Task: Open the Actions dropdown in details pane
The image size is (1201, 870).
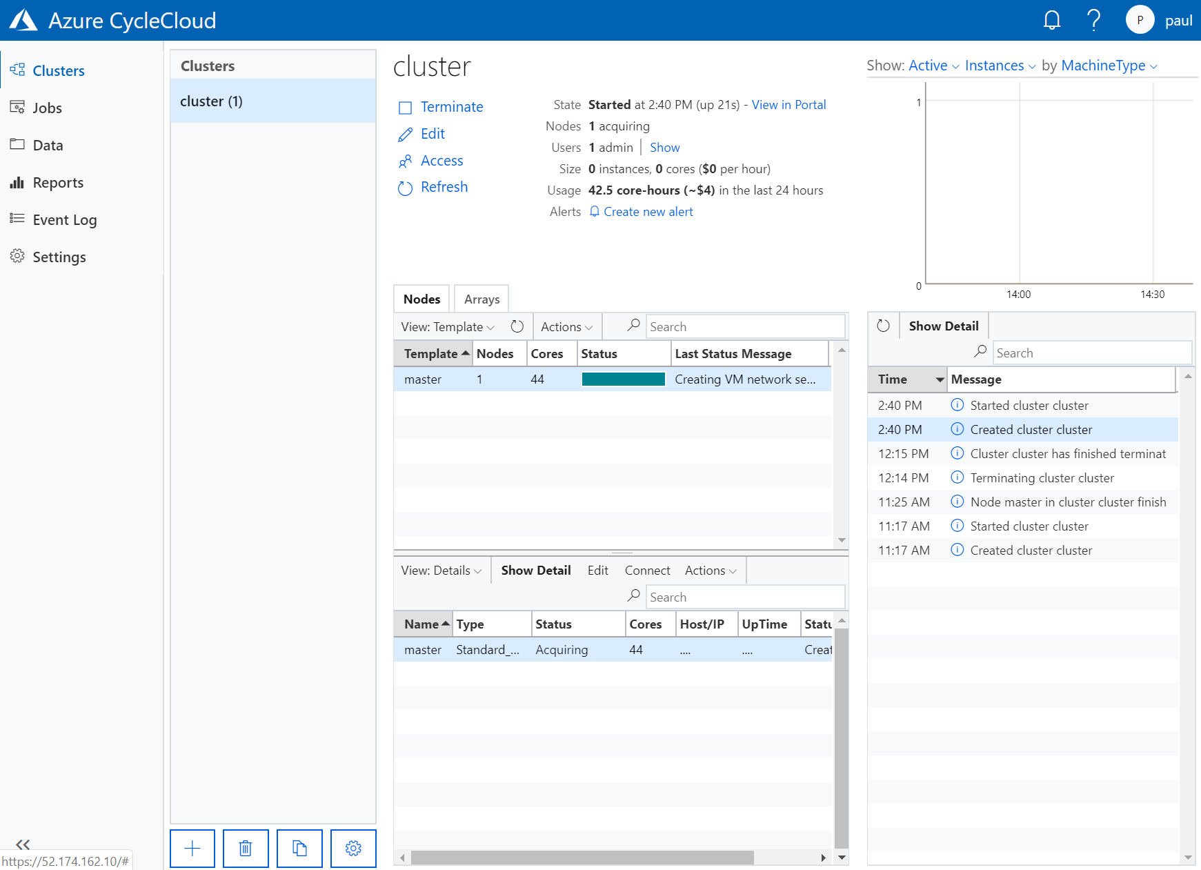Action: (x=711, y=570)
